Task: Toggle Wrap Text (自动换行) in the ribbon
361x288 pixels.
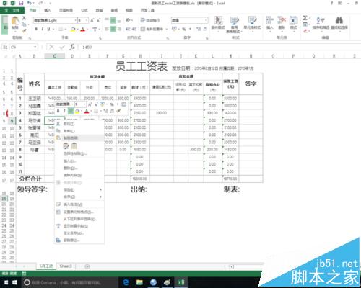Action: (150, 20)
